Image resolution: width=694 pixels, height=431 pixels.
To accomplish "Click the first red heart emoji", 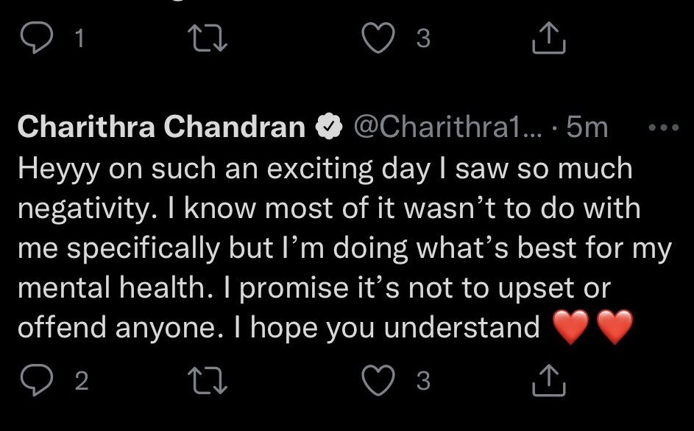I will pyautogui.click(x=570, y=328).
